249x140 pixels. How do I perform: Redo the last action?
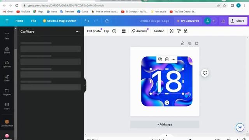pyautogui.click(x=96, y=21)
